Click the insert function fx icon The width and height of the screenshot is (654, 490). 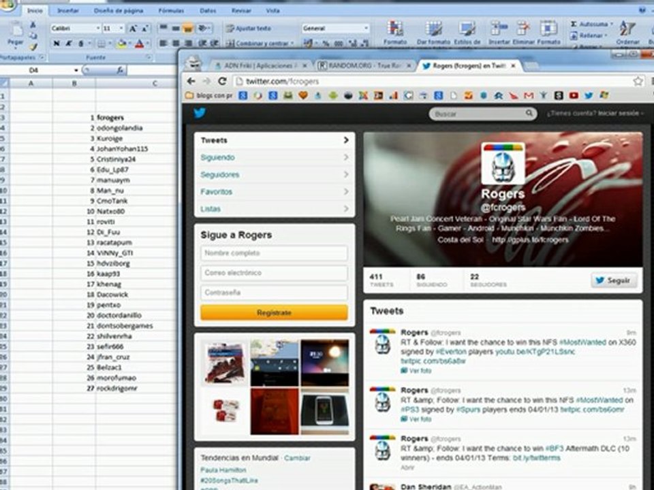(120, 70)
